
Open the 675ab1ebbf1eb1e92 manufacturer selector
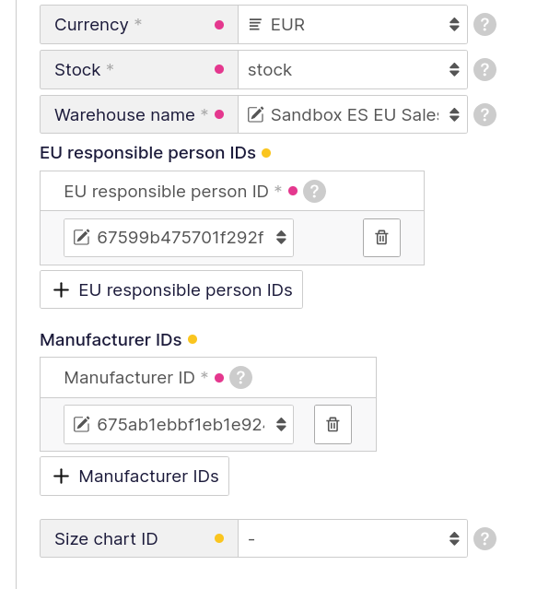(179, 425)
